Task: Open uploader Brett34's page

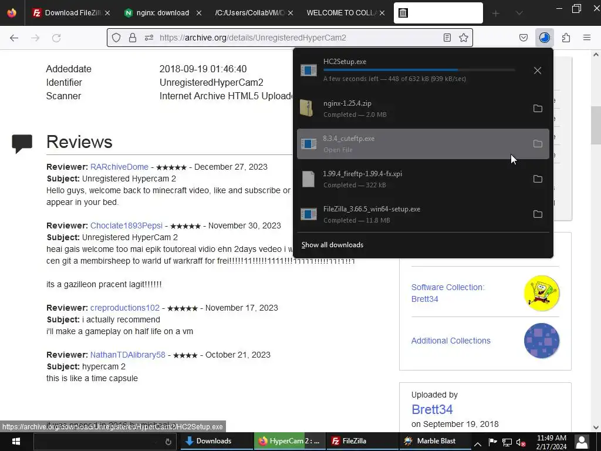Action: [x=432, y=409]
